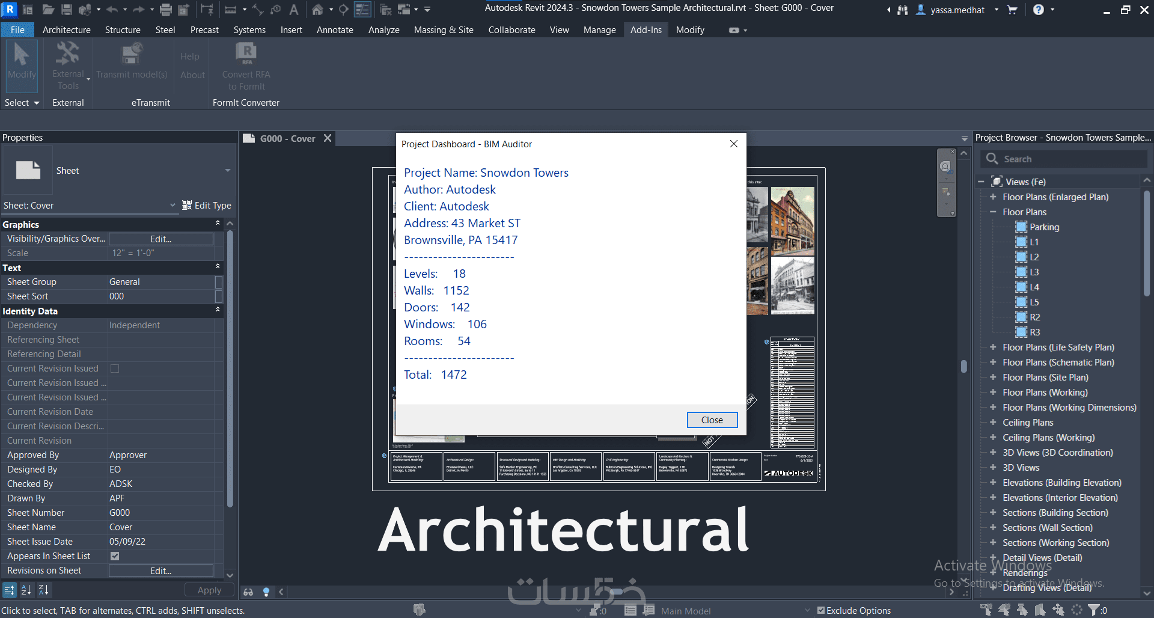Expand the Ceiling Plans node

click(x=993, y=422)
